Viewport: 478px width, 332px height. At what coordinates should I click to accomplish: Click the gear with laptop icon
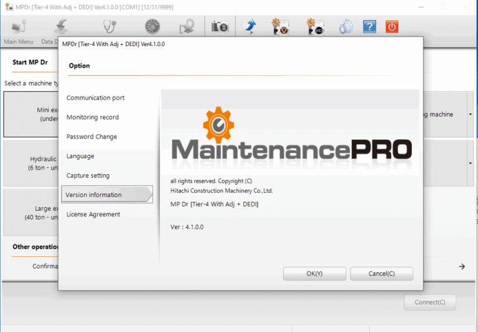point(187,27)
